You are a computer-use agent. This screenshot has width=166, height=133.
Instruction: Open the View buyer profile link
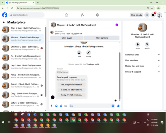click(x=93, y=64)
